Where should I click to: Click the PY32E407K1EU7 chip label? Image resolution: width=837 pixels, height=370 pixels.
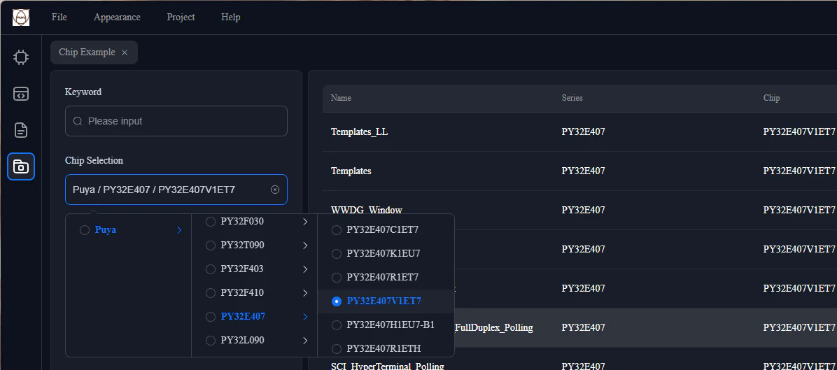pos(384,254)
